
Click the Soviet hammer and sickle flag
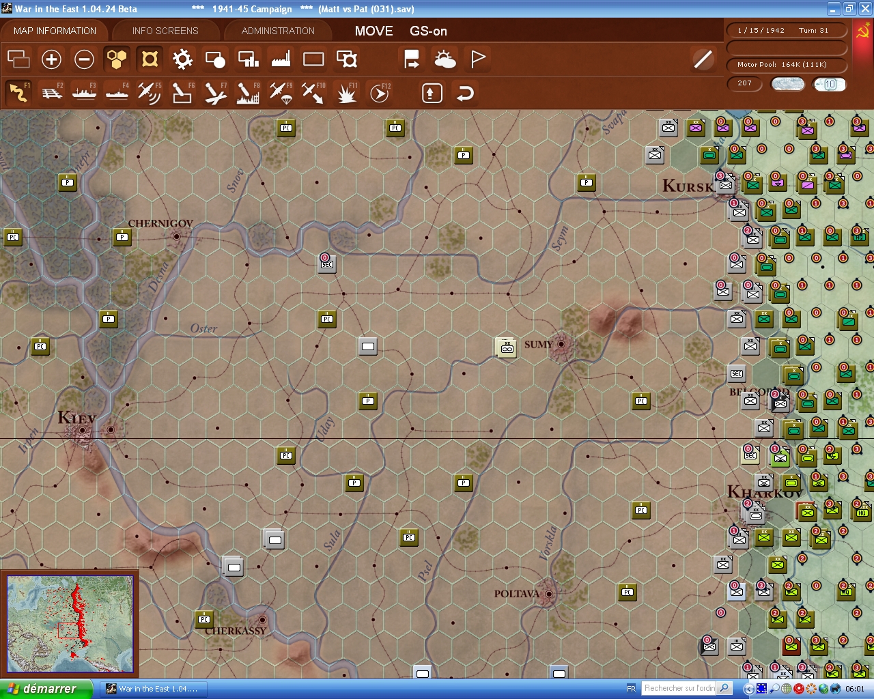pyautogui.click(x=862, y=31)
